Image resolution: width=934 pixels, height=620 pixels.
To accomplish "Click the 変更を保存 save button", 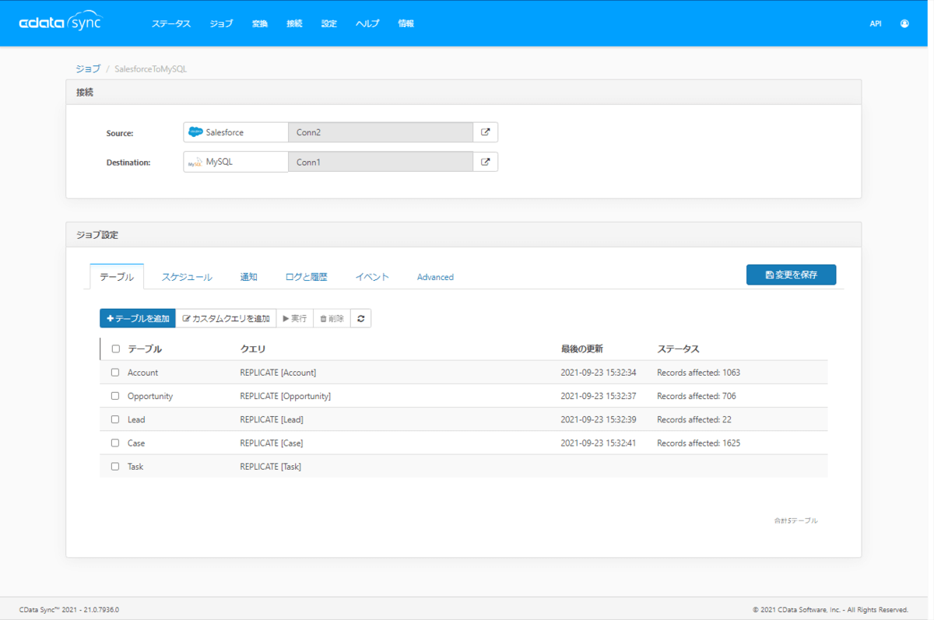I will tap(791, 275).
